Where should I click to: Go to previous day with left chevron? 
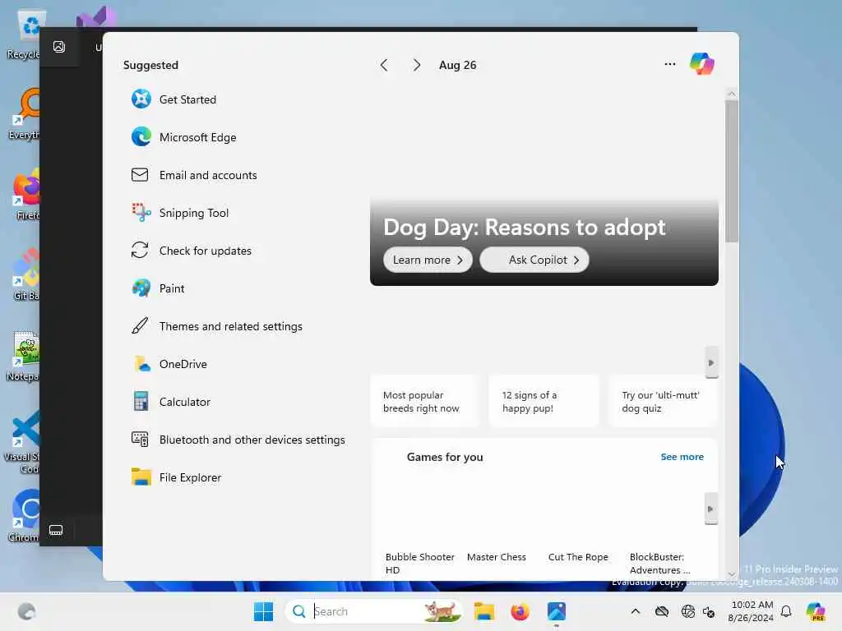(x=384, y=65)
